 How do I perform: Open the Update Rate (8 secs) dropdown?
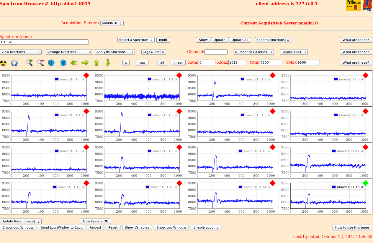(x=21, y=221)
